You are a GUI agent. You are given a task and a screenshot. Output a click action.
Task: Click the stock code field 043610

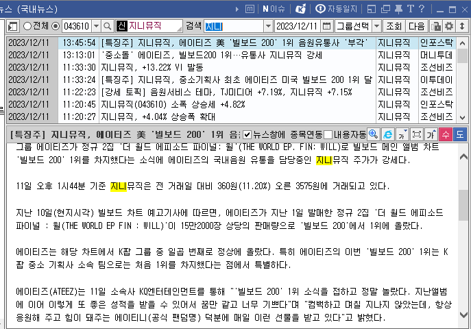click(77, 27)
